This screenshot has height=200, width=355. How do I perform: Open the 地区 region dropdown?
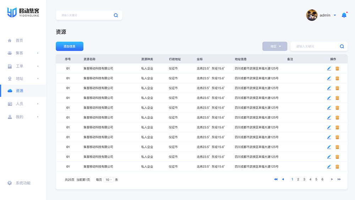pyautogui.click(x=275, y=47)
